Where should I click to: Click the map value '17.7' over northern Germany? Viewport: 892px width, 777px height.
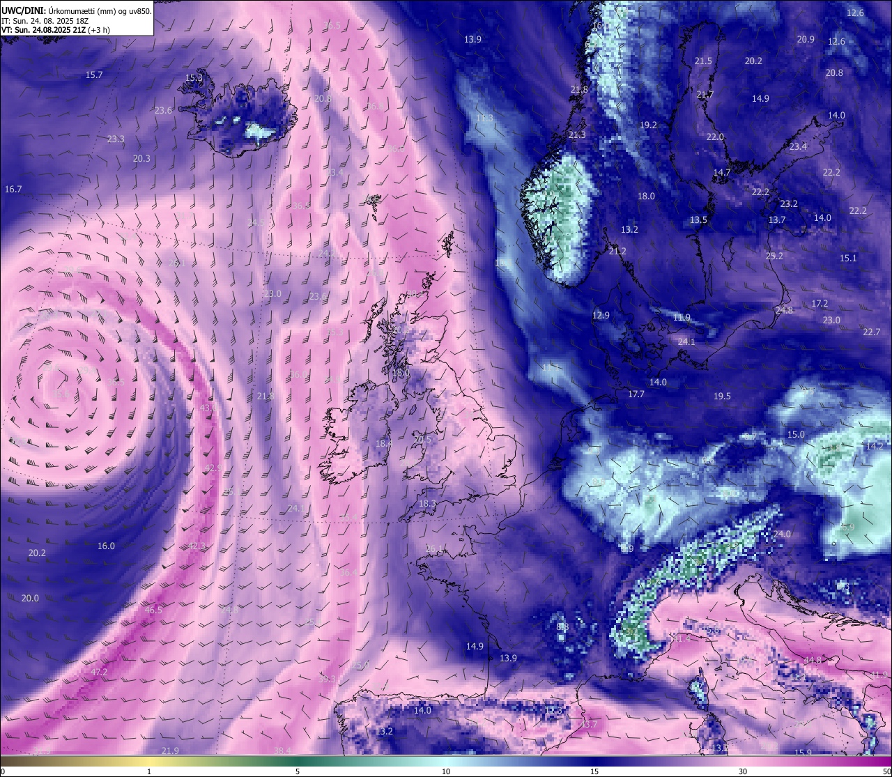click(636, 394)
